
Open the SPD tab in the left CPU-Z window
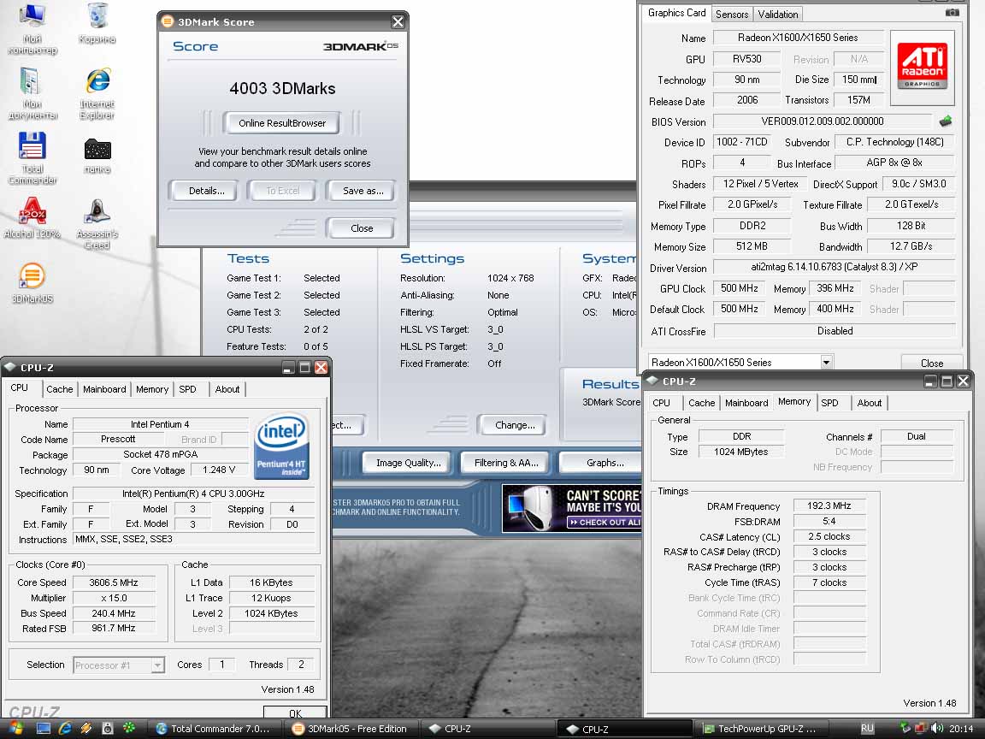click(x=187, y=389)
